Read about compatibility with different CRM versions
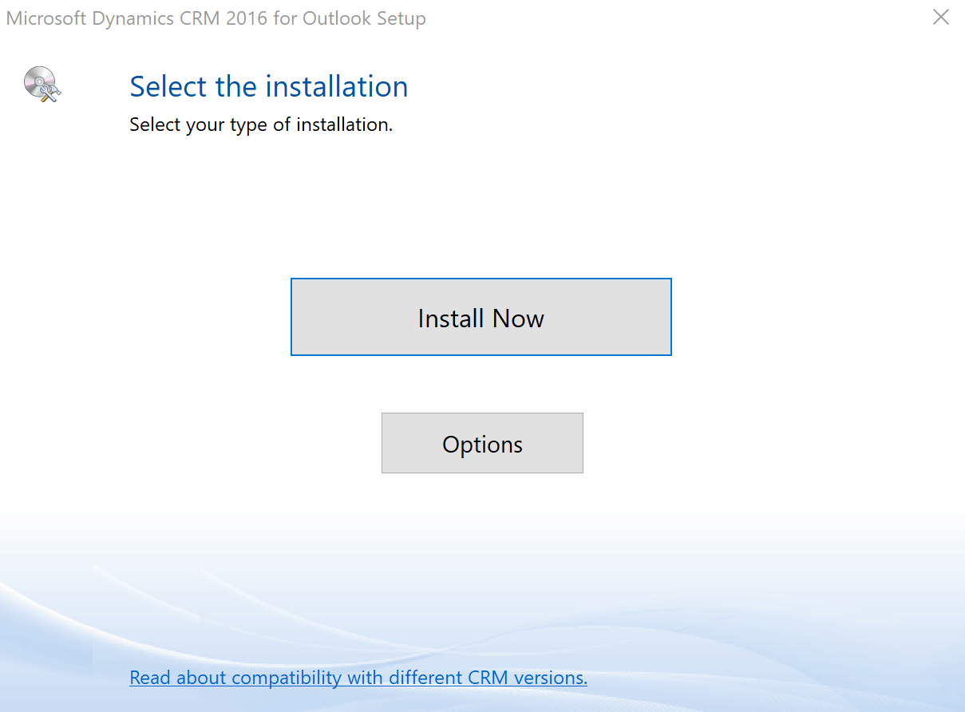 (358, 678)
